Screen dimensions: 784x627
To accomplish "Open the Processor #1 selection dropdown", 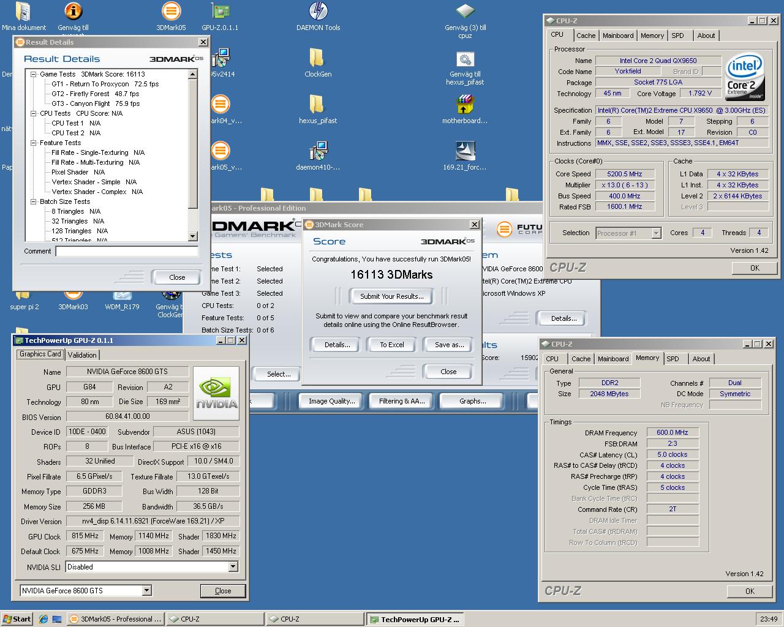I will pyautogui.click(x=656, y=233).
